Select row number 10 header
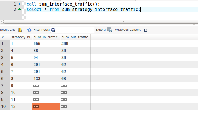The width and height of the screenshot is (198, 115). 5,107
